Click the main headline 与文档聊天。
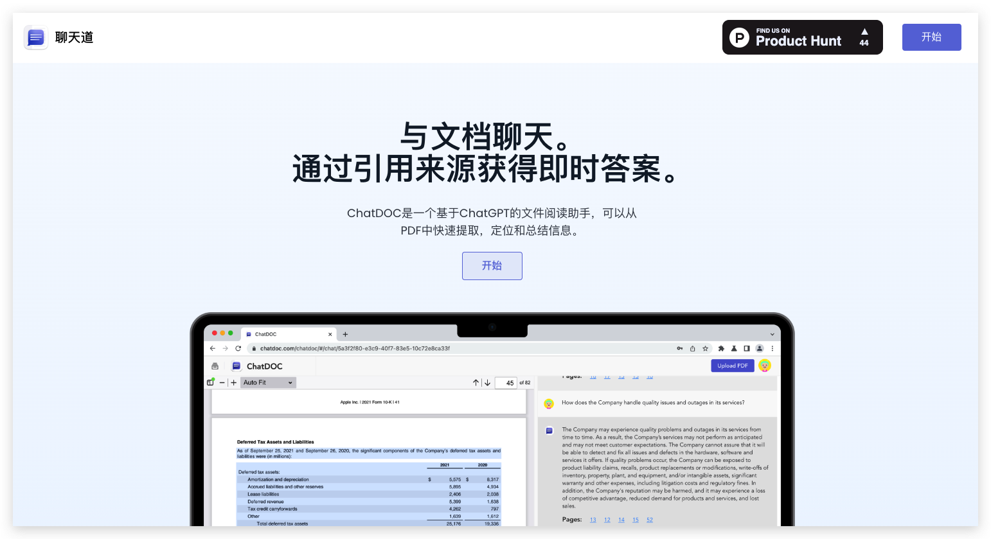The width and height of the screenshot is (991, 539). coord(485,136)
